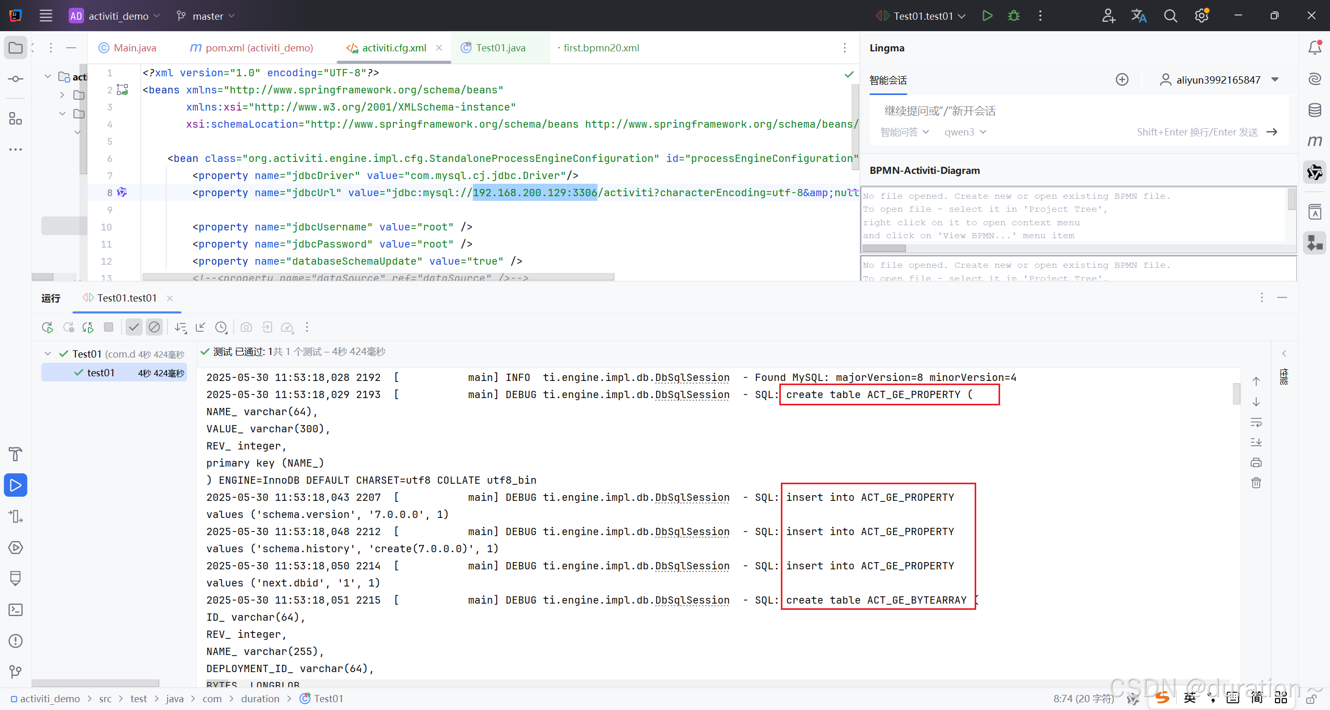
Task: Click Test01 in the breadcrumb bar
Action: tap(328, 699)
